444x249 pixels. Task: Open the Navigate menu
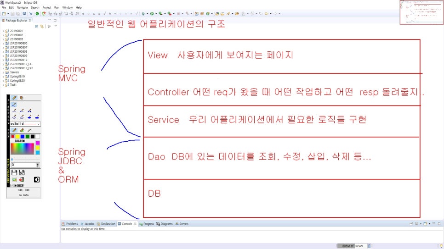coord(23,8)
